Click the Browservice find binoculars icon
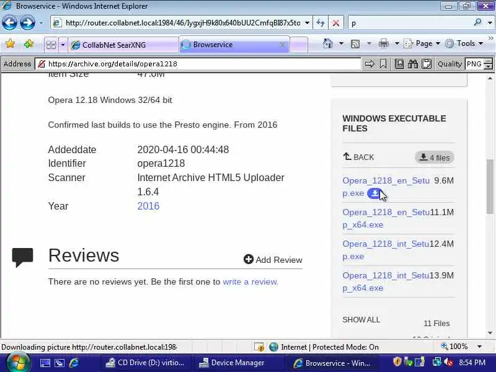Viewport: 496px width, 372px height. click(413, 64)
